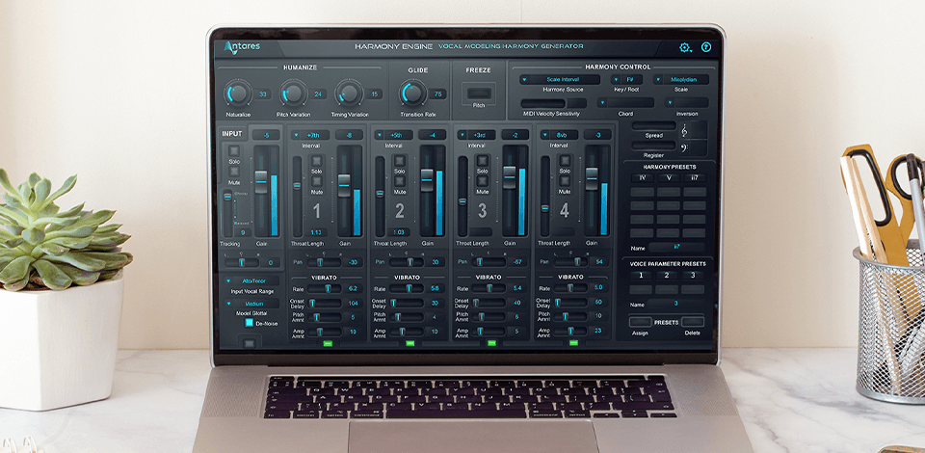Open the Chord dropdown

(625, 102)
